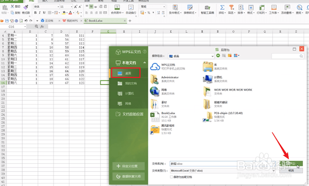Click the 复制 copy button
The width and height of the screenshot is (309, 186).
pyautogui.click(x=15, y=13)
